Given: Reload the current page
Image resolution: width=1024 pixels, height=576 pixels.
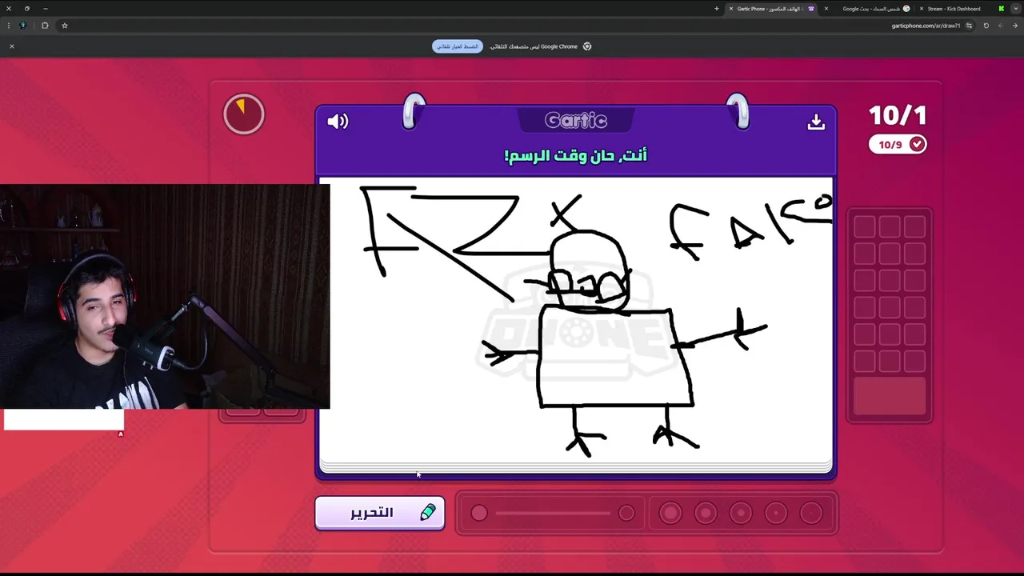Looking at the screenshot, I should coord(986,26).
